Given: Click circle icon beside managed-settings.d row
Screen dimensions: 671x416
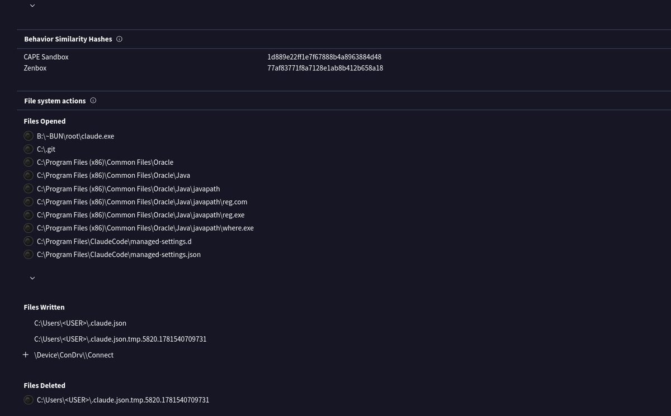Looking at the screenshot, I should tap(29, 241).
